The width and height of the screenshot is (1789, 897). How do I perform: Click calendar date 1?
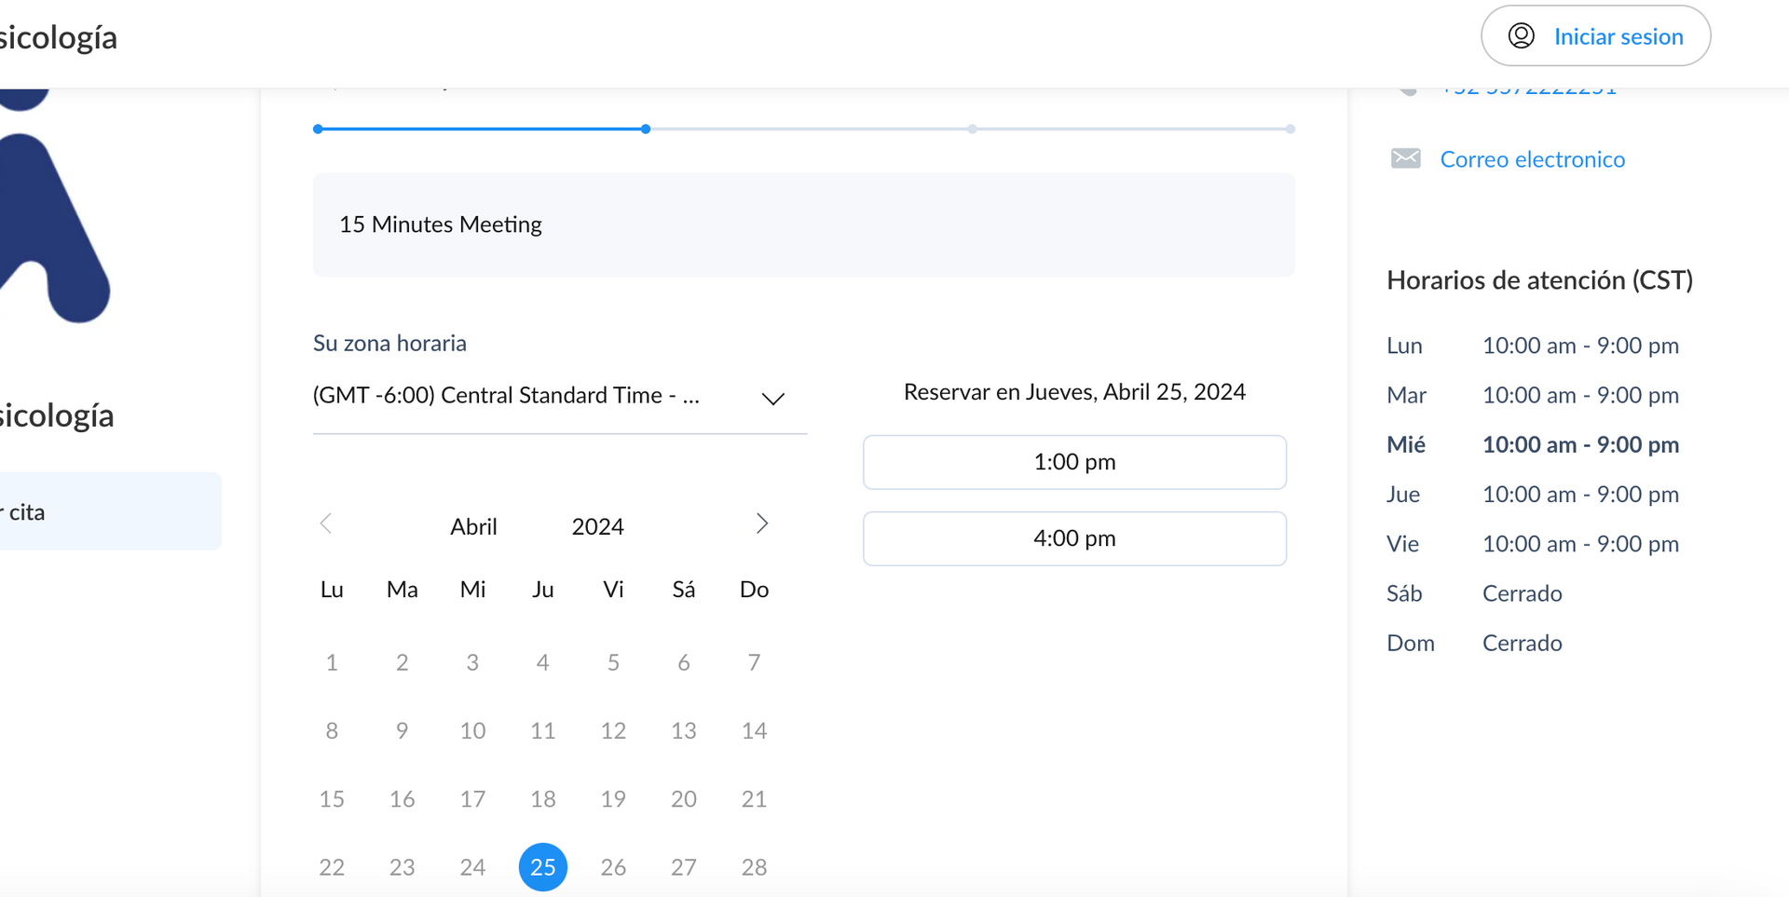332,662
